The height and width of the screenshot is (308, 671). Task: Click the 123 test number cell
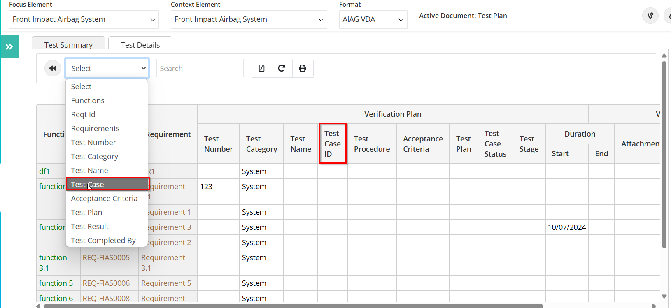tap(219, 192)
